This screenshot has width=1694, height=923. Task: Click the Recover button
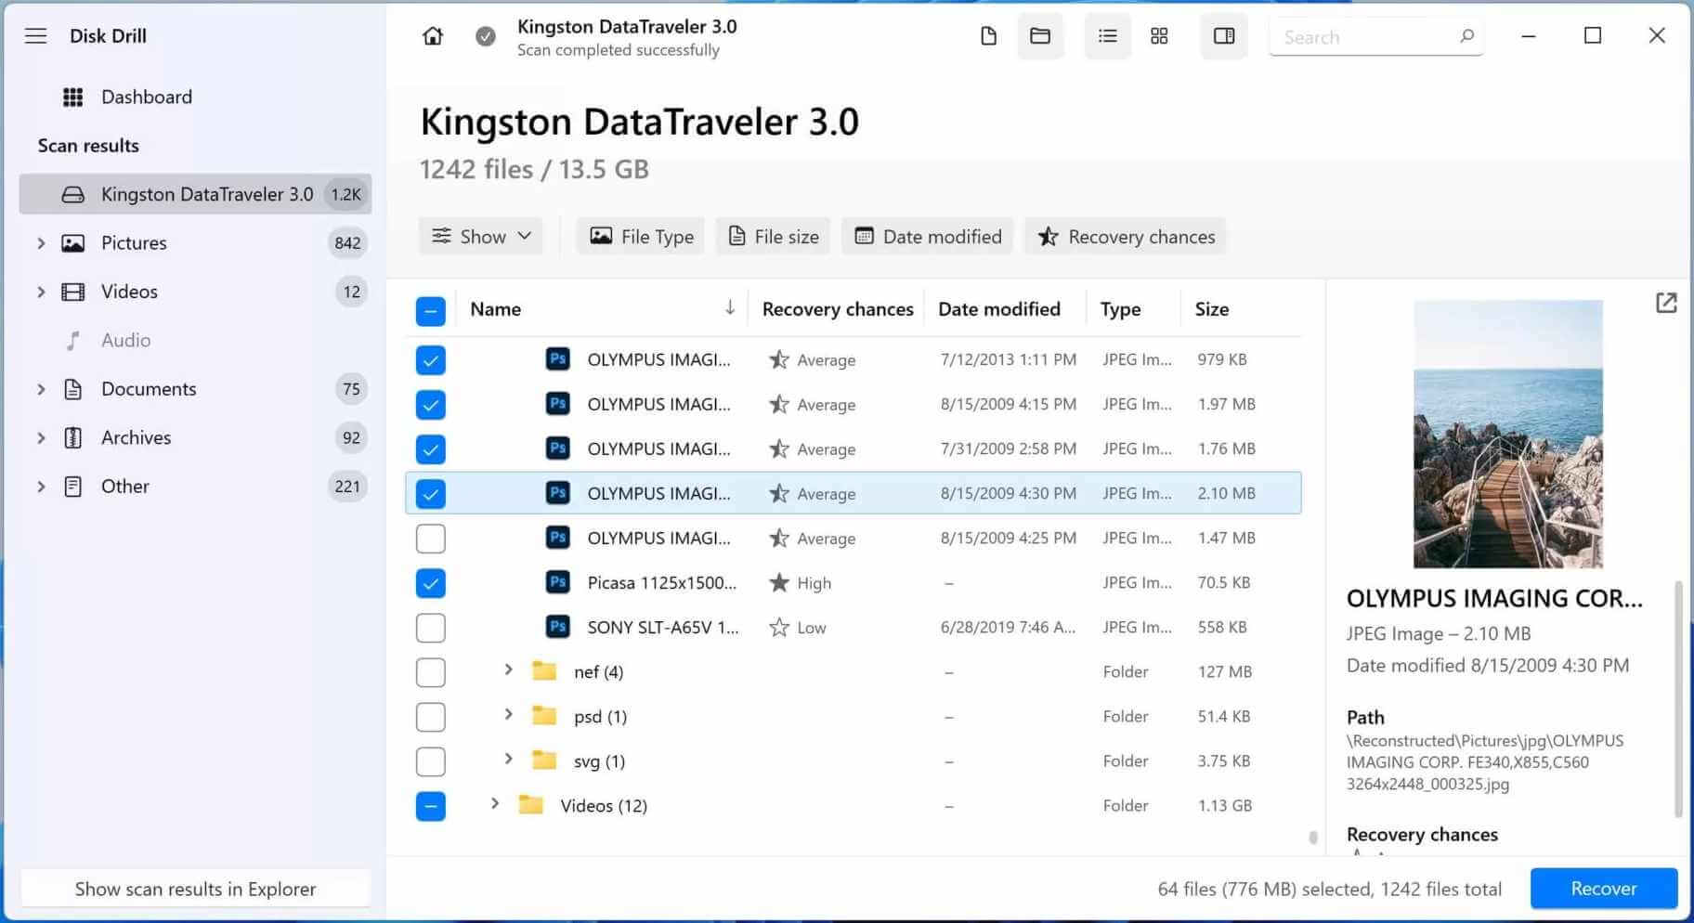click(x=1603, y=889)
